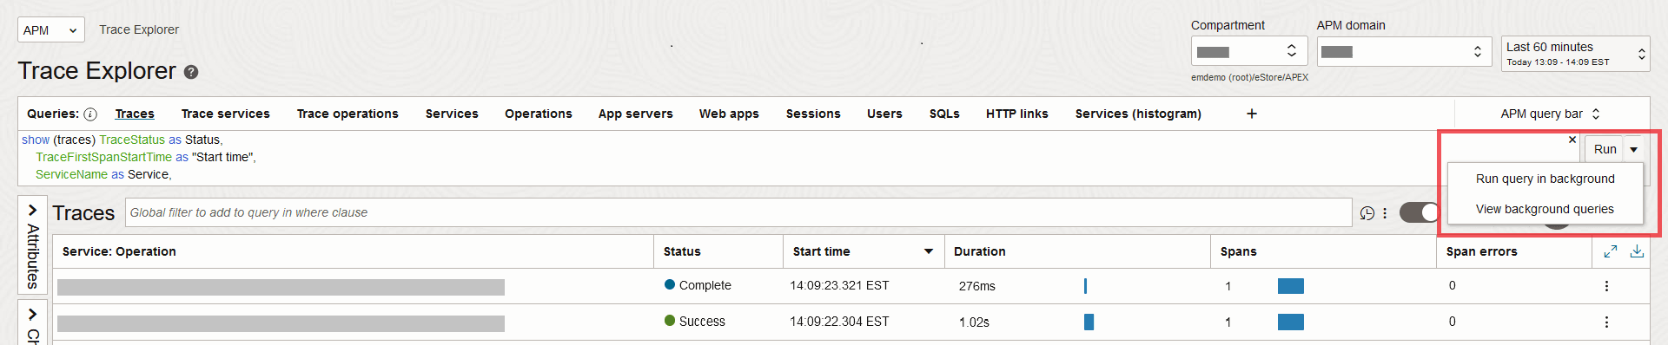Expand the Attributes side panel

pyautogui.click(x=32, y=245)
